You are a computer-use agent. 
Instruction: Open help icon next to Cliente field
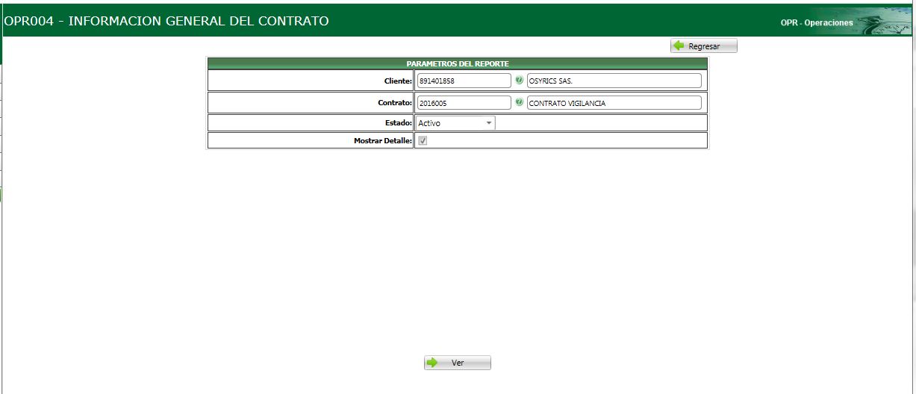[x=519, y=80]
